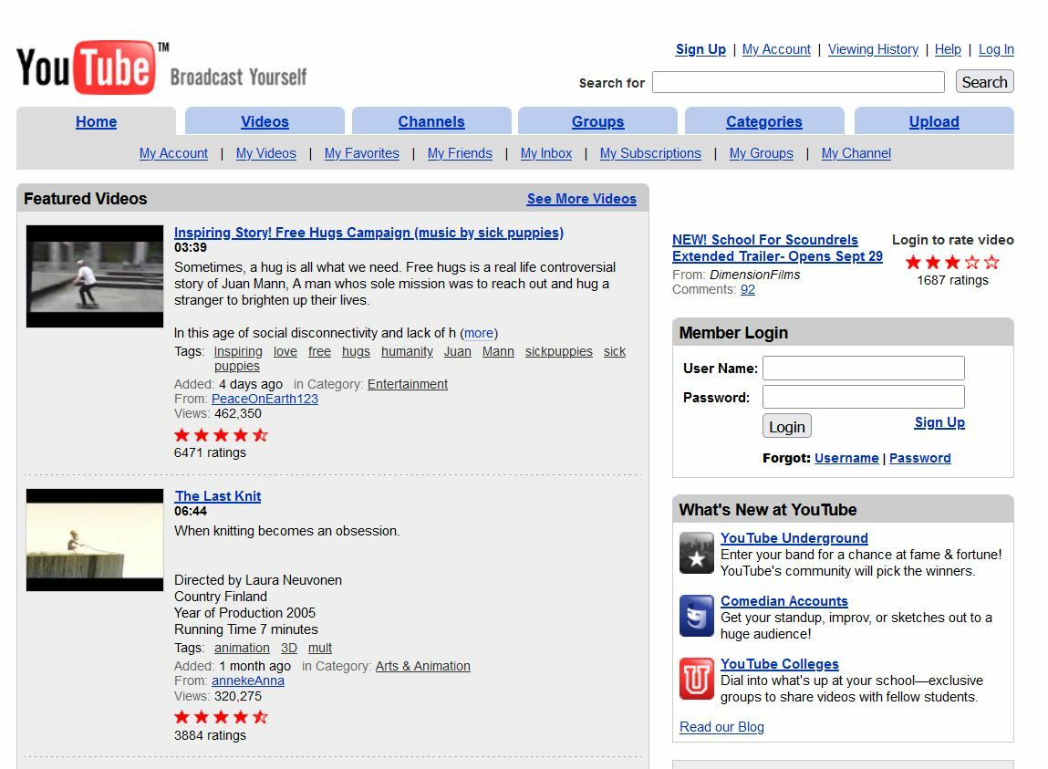Image resolution: width=1048 pixels, height=769 pixels.
Task: Focus the Password field
Action: pos(864,397)
